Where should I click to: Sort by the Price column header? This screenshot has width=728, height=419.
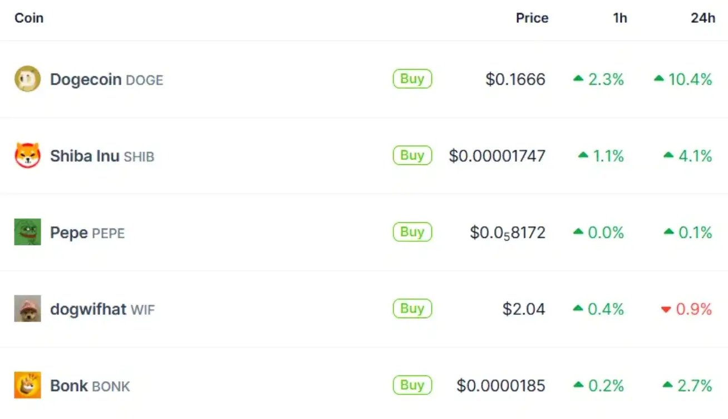click(x=532, y=18)
